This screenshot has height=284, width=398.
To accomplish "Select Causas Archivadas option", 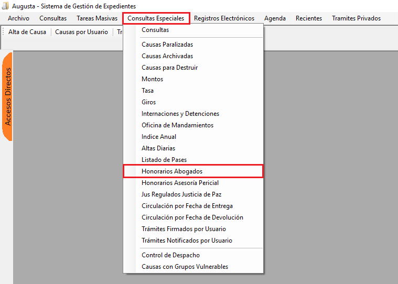I will [167, 56].
